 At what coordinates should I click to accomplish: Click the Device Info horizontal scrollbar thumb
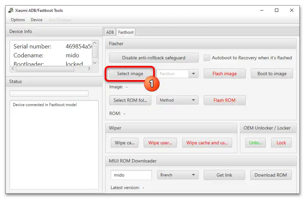pos(45,69)
